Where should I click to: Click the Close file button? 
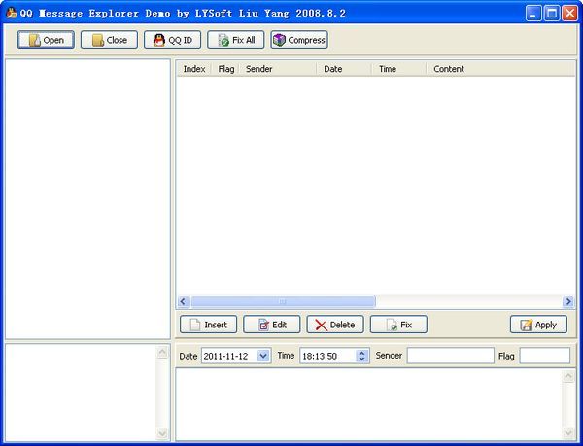pos(109,40)
